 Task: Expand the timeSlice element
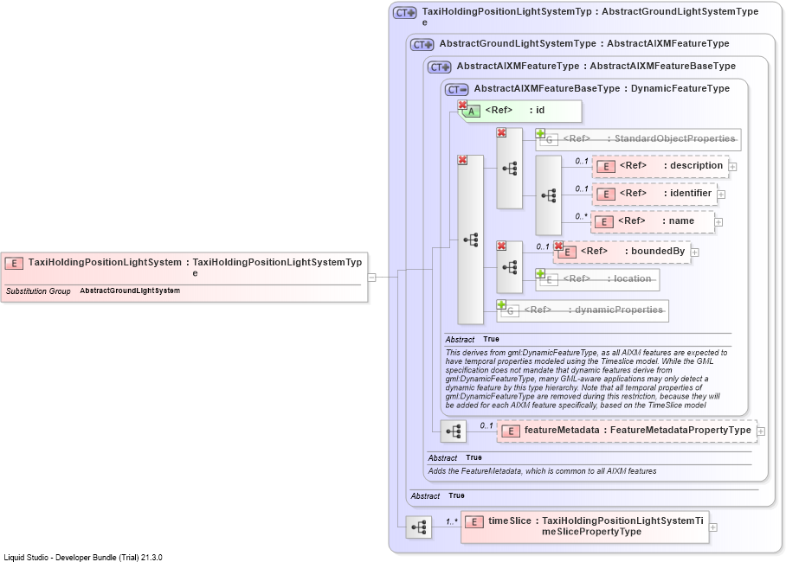(712, 527)
